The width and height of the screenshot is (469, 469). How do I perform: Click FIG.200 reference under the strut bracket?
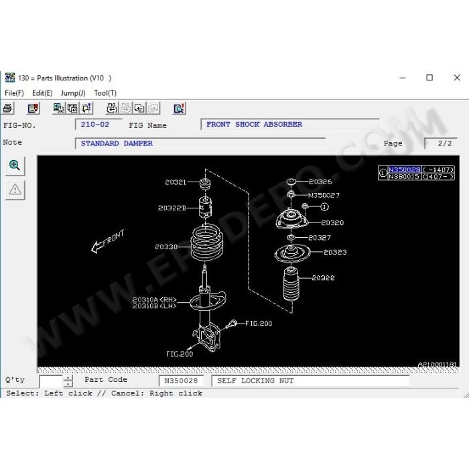(180, 354)
